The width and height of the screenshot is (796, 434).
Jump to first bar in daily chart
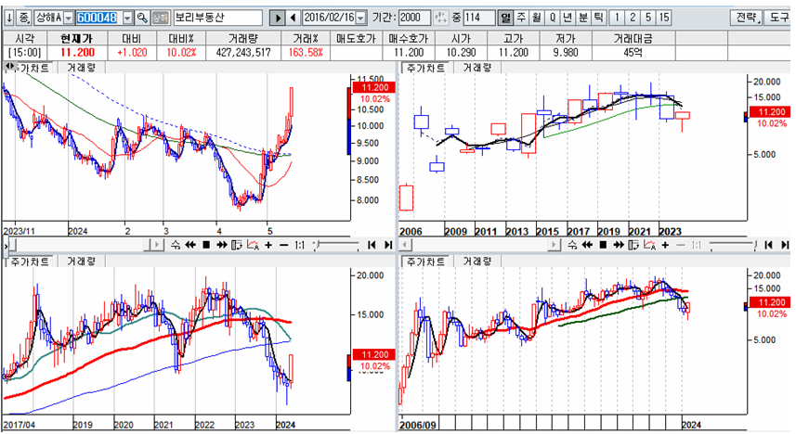pyautogui.click(x=372, y=245)
